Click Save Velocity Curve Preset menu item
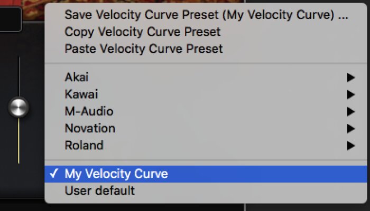The width and height of the screenshot is (370, 211). click(206, 15)
